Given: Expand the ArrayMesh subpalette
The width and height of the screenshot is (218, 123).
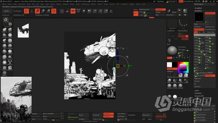Looking at the screenshot, I should click(198, 8).
